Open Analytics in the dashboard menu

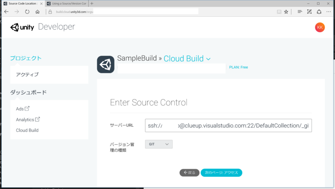(x=25, y=120)
